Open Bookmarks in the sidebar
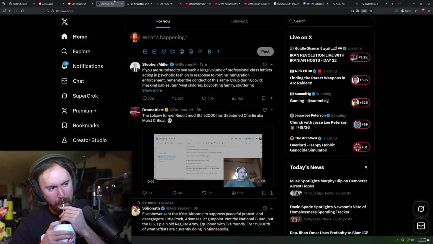 coord(80,125)
